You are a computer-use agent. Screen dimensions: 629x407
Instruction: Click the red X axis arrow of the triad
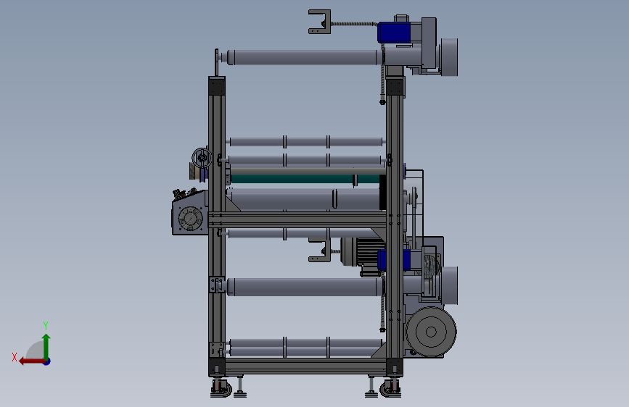[32, 361]
